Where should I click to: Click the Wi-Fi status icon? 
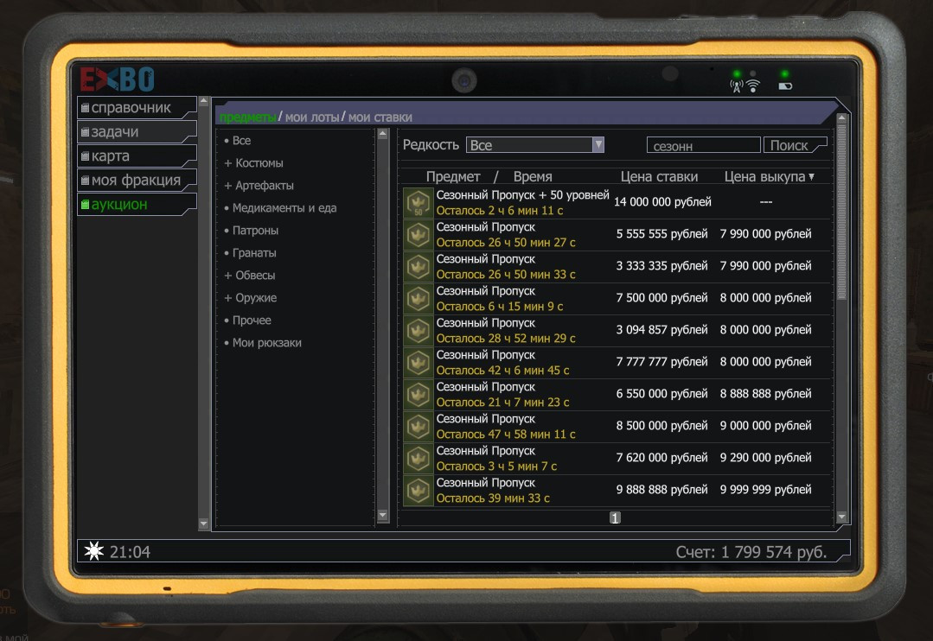[x=752, y=86]
